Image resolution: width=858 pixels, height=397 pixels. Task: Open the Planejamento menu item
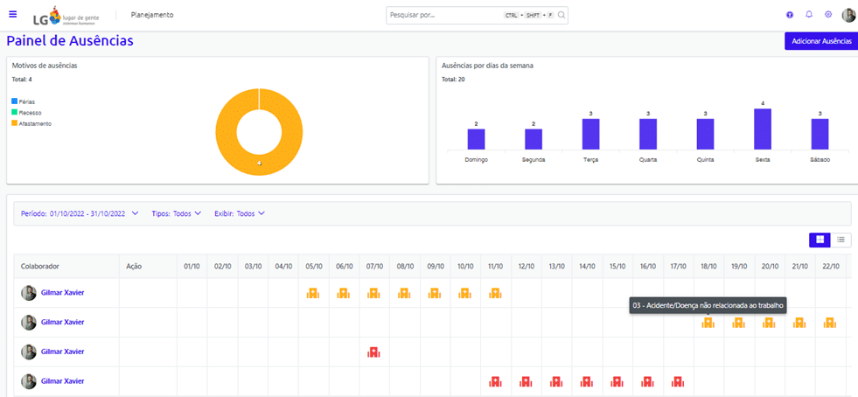[x=152, y=15]
